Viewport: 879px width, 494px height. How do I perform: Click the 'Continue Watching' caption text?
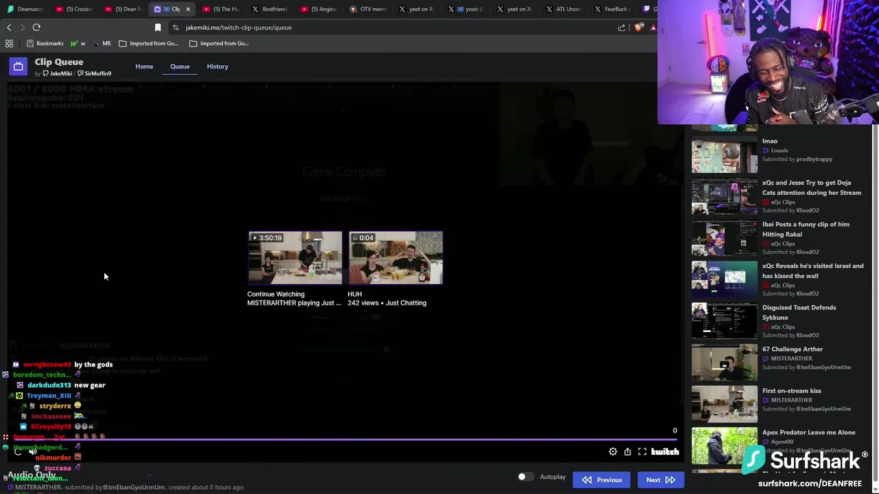coord(275,294)
